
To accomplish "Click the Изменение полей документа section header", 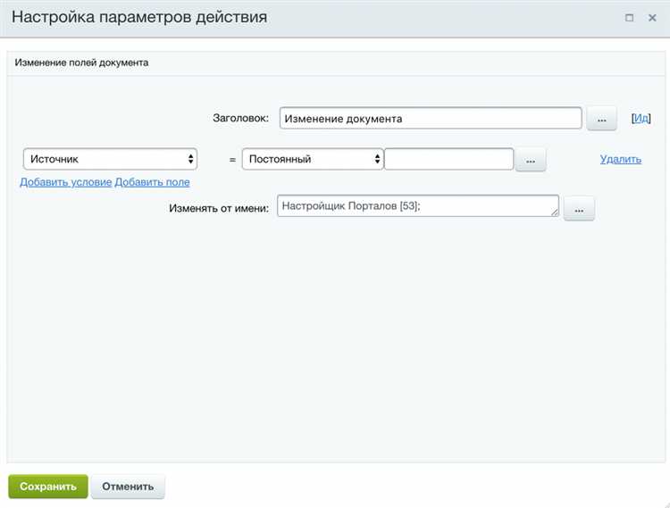I will (x=81, y=62).
